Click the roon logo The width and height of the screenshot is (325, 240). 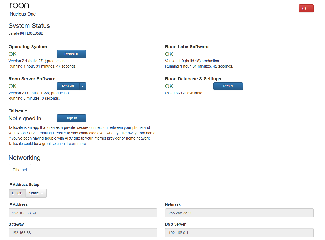coord(19,5)
